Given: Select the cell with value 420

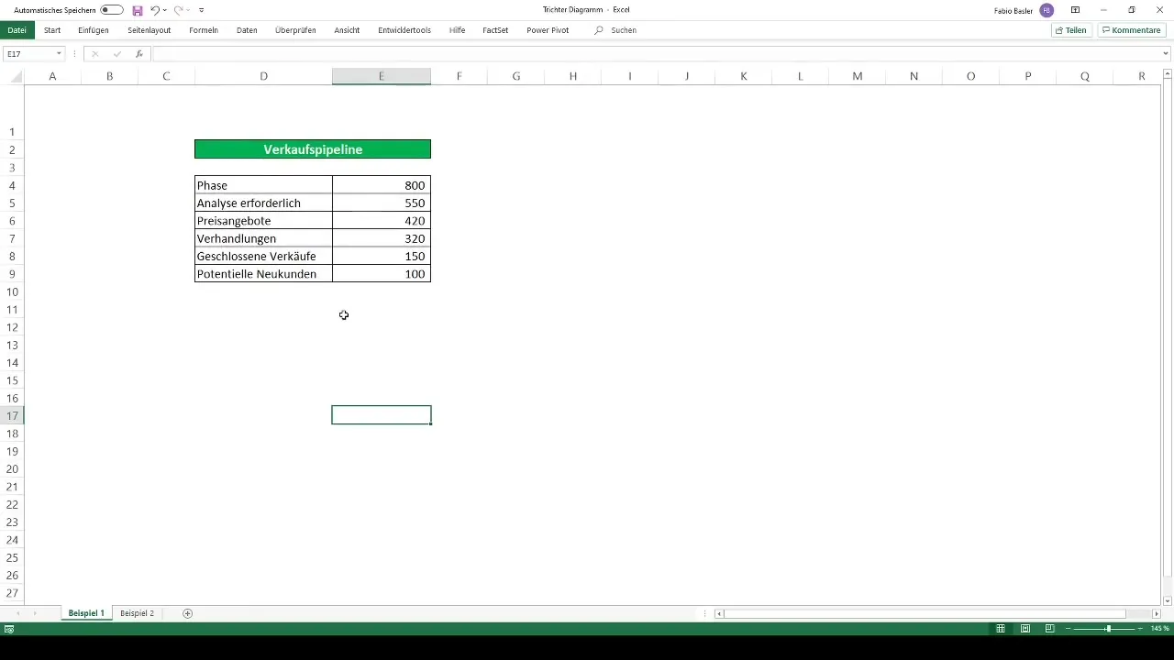Looking at the screenshot, I should tap(382, 221).
